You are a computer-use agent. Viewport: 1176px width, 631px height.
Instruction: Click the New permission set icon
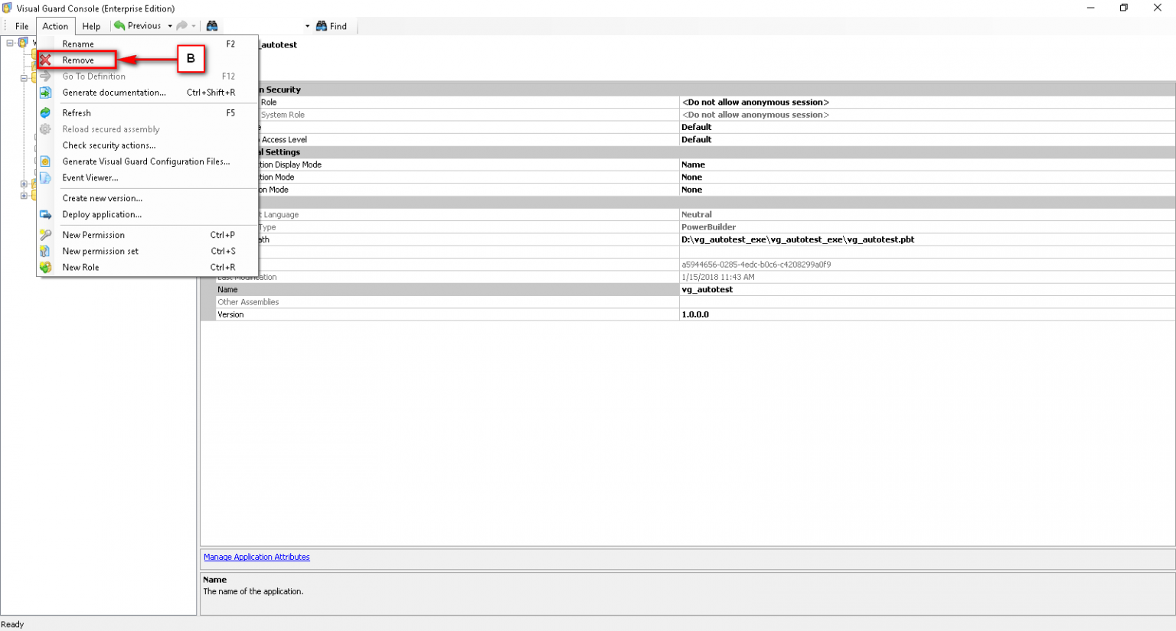tap(45, 251)
